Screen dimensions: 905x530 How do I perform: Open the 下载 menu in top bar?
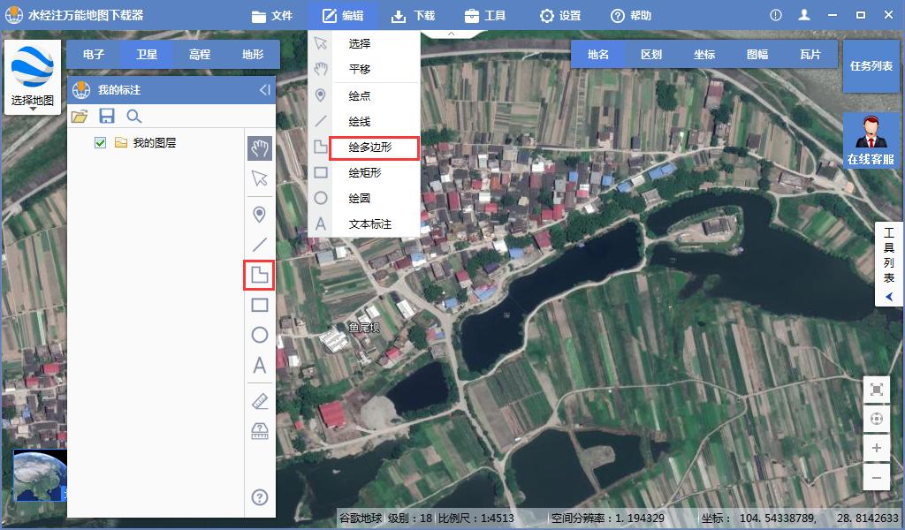(413, 15)
